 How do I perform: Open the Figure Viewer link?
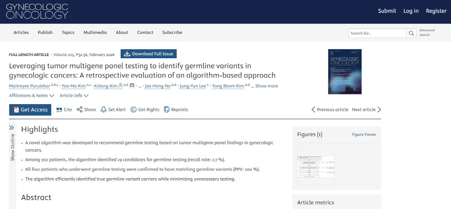pyautogui.click(x=364, y=135)
